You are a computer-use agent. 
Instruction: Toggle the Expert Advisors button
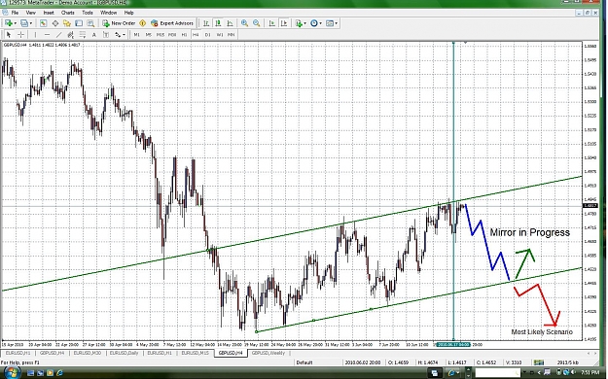tap(172, 23)
